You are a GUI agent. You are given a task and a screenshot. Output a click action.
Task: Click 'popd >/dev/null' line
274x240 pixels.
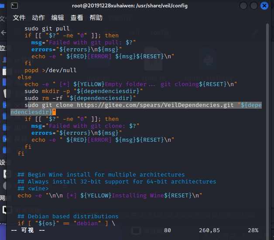[x=51, y=70]
